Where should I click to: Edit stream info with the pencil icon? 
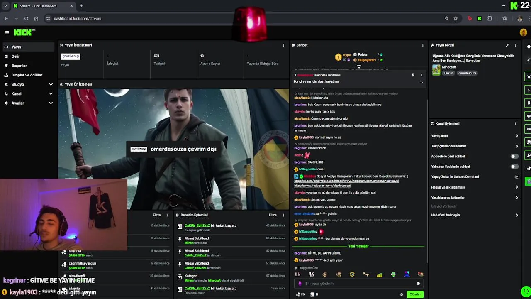507,45
